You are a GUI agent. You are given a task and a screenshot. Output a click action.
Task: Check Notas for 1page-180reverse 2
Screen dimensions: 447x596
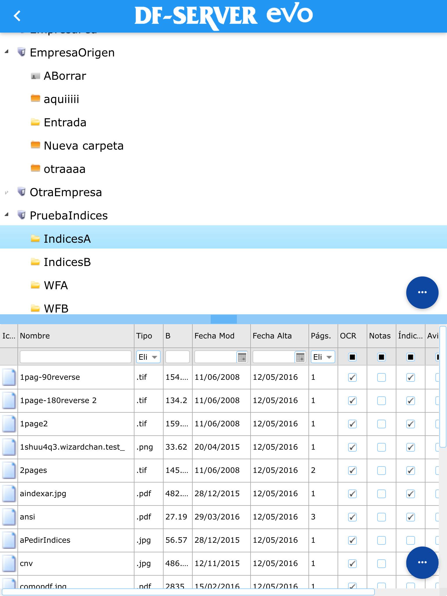click(x=382, y=401)
